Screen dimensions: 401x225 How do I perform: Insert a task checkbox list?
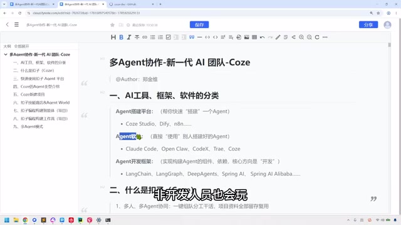point(169,37)
